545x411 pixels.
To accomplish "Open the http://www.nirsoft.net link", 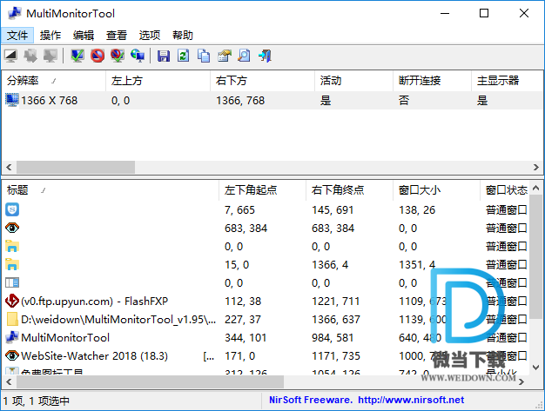I will click(411, 400).
